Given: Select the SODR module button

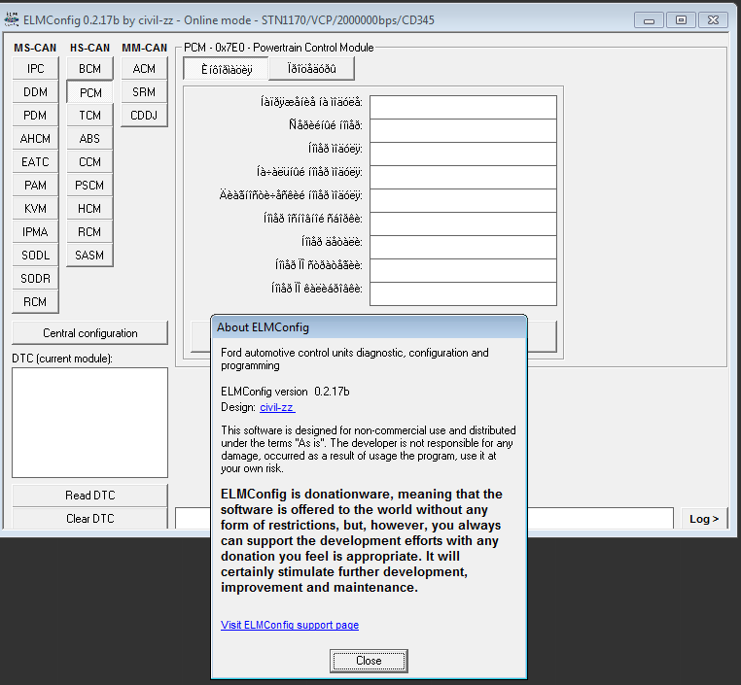Looking at the screenshot, I should tap(35, 279).
